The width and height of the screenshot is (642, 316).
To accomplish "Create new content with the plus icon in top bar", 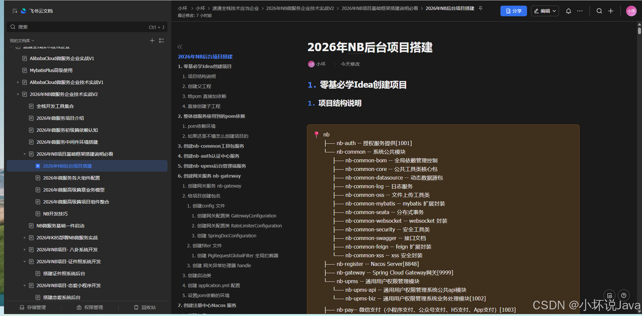I will [x=611, y=11].
